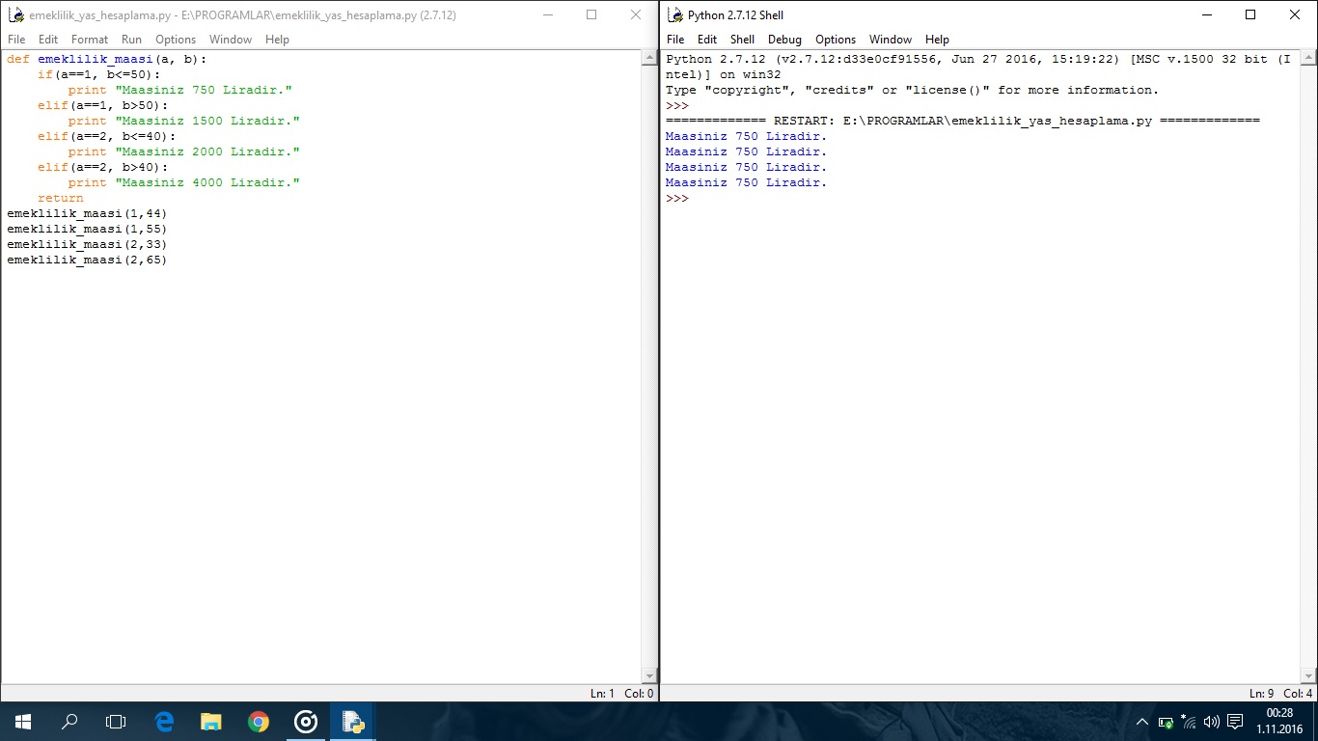
Task: Open Debug menu in Python Shell
Action: 784,40
